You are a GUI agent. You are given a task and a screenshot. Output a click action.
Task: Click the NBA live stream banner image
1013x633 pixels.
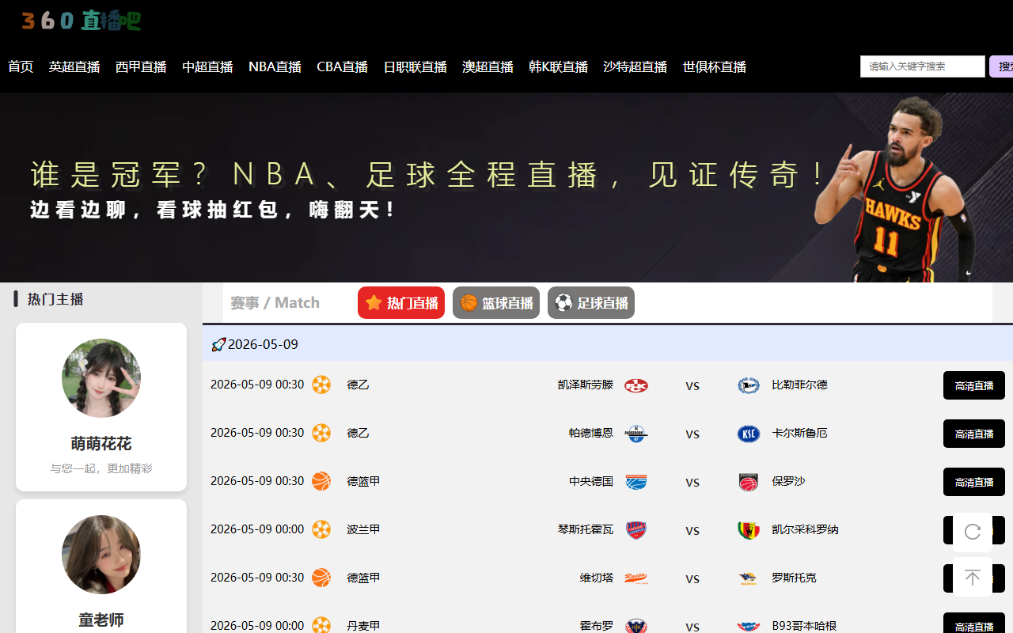click(506, 188)
